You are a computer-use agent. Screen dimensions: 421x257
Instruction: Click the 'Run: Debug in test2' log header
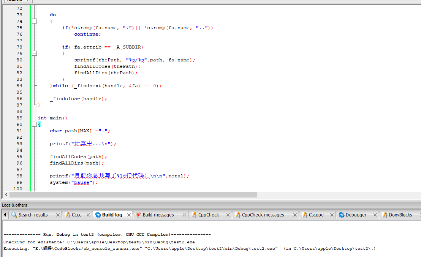point(107,235)
